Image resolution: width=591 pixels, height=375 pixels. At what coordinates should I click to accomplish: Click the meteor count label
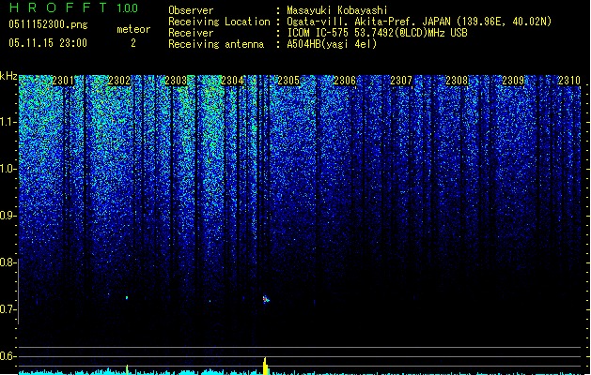(133, 29)
